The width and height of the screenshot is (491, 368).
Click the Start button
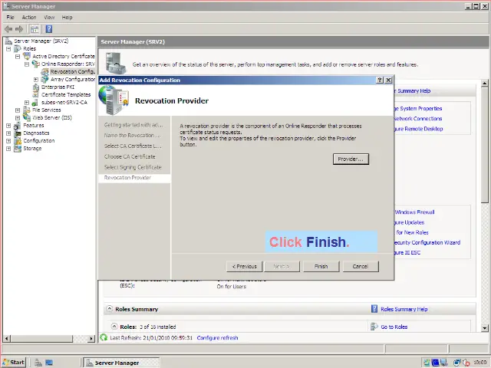click(x=14, y=363)
